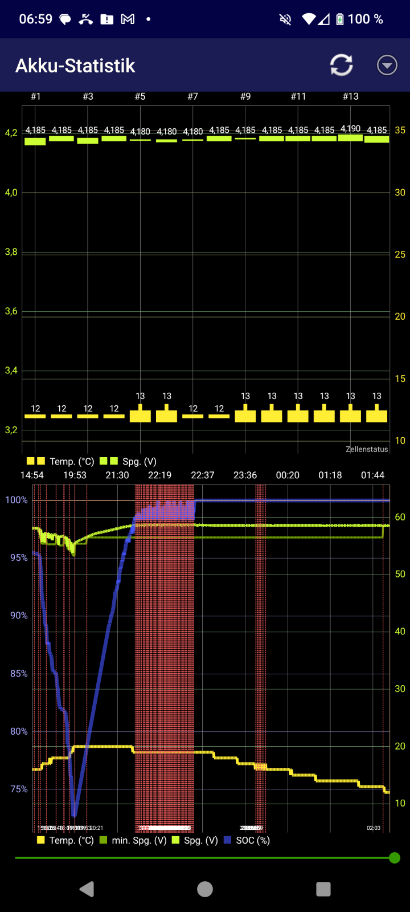This screenshot has width=410, height=912.
Task: Select cell #1 voltage bar showing 4,185
Action: pyautogui.click(x=35, y=141)
